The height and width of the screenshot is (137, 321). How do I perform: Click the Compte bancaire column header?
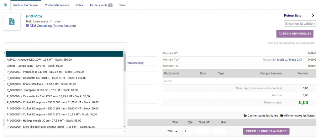271,73
